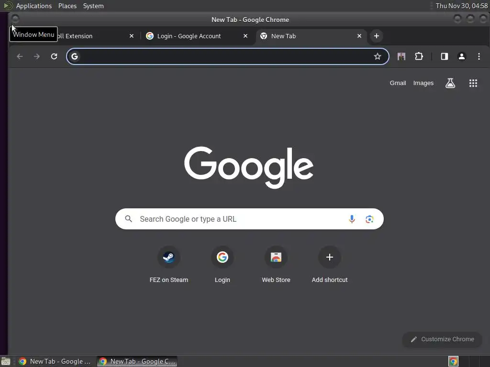Open Gmail link
This screenshot has width=490, height=367.
coord(398,83)
